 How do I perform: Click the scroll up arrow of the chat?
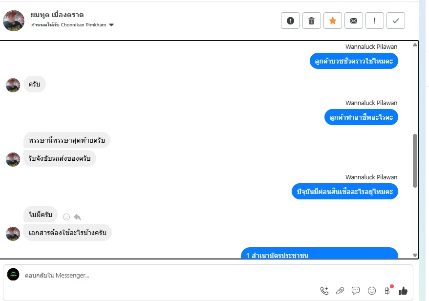(415, 44)
